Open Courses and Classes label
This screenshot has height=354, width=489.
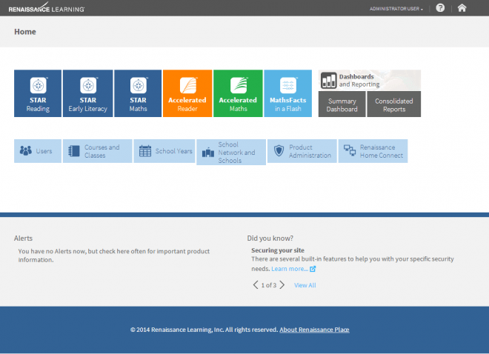click(102, 151)
